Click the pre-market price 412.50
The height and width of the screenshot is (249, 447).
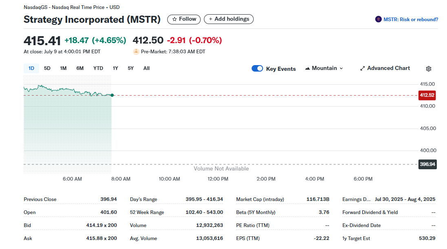[148, 40]
